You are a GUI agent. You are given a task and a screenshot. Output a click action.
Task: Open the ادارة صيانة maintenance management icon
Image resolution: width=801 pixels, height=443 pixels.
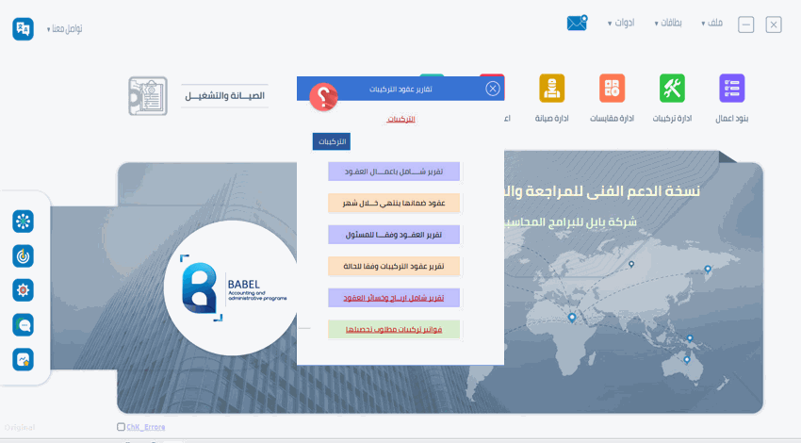click(551, 89)
